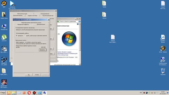Screen dimensions: 169x95
Task: Switch to the system properties taskbar button
Action: tap(44, 93)
